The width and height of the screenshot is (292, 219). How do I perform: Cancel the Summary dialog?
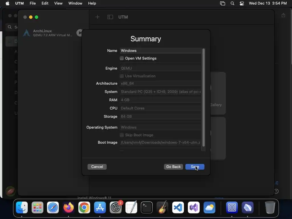point(97,167)
